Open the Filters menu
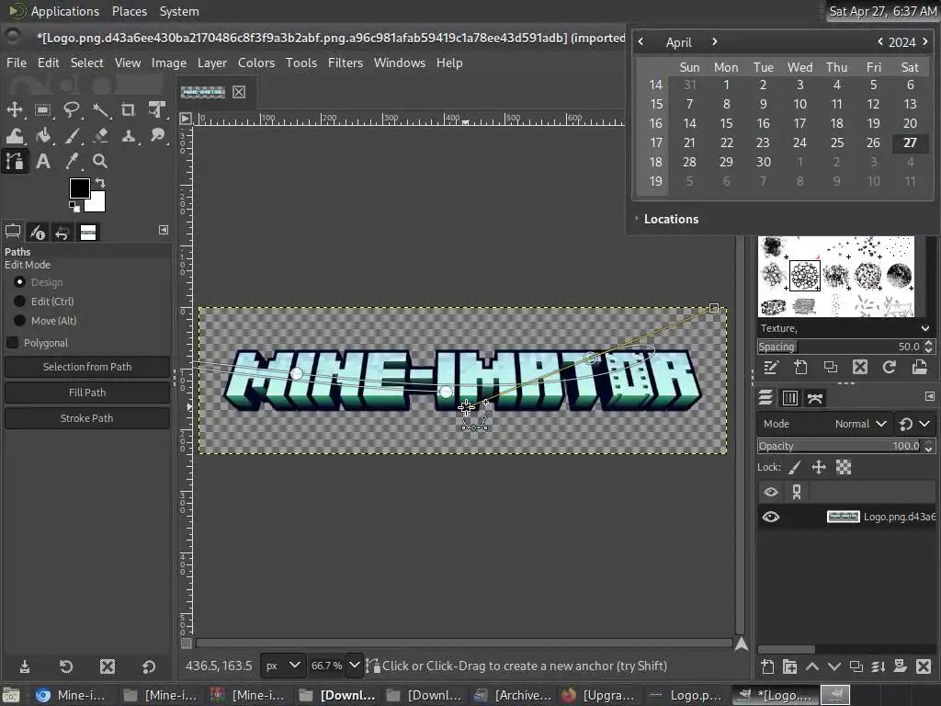The width and height of the screenshot is (941, 706). tap(346, 63)
